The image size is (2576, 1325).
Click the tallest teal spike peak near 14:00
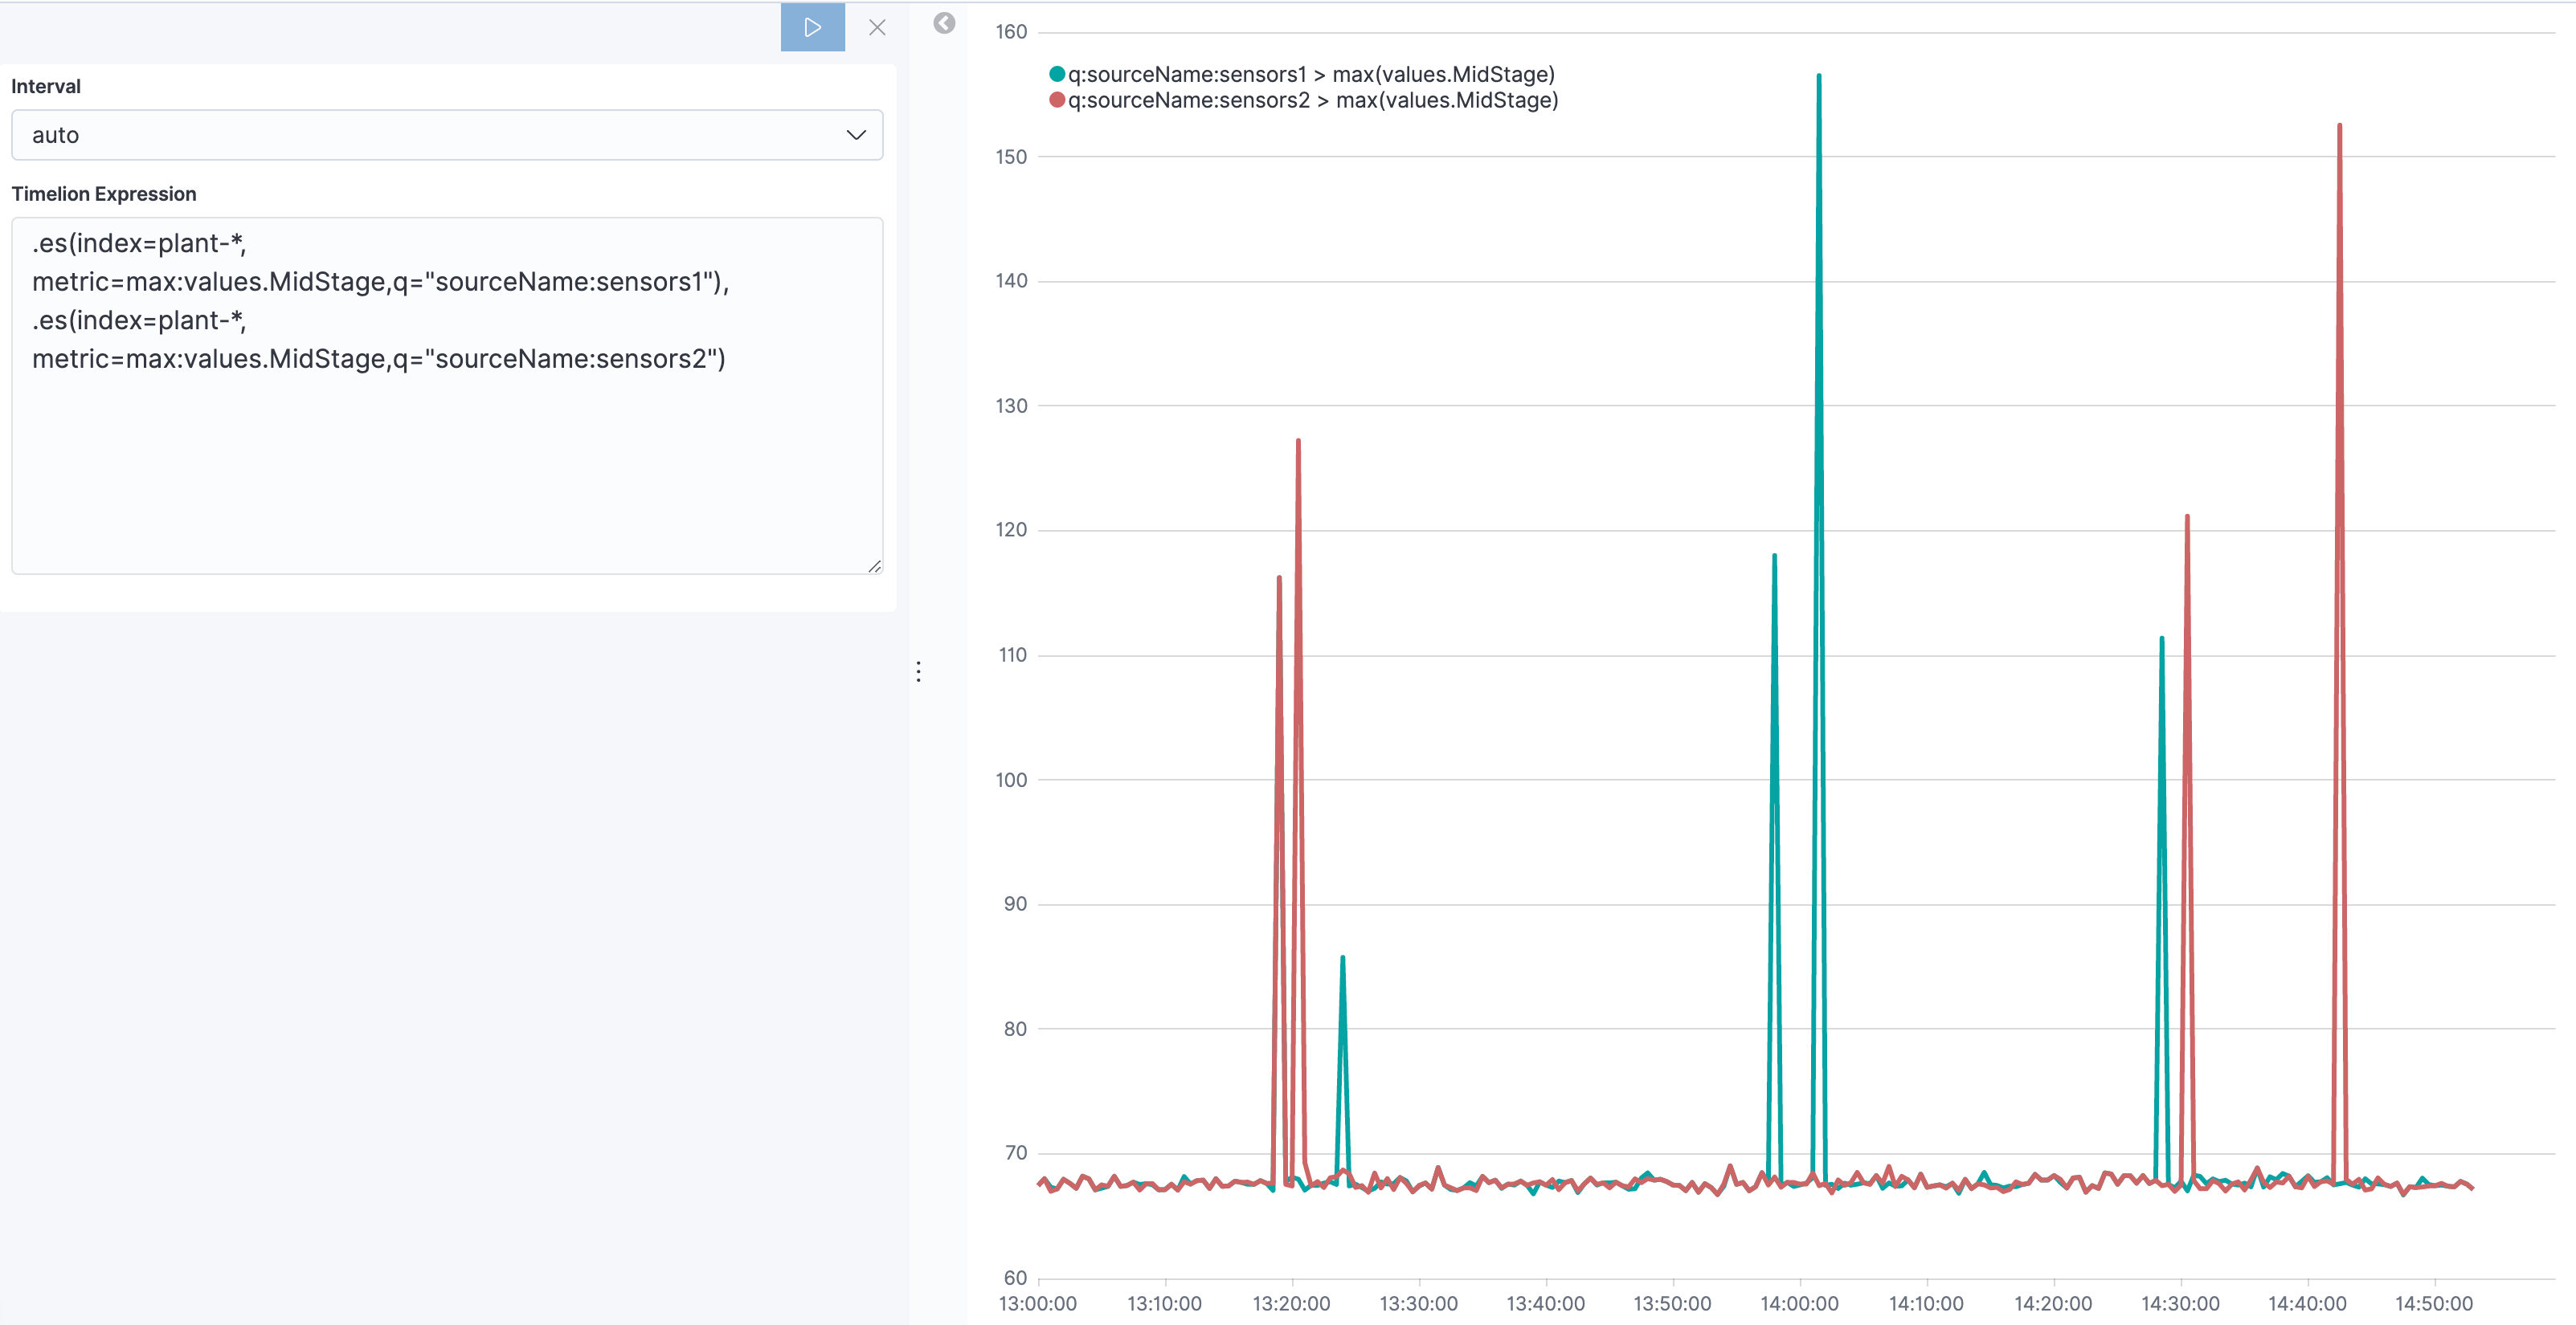[1819, 76]
